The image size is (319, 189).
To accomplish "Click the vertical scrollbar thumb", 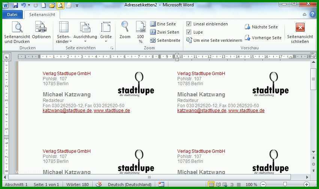I will tap(313, 79).
